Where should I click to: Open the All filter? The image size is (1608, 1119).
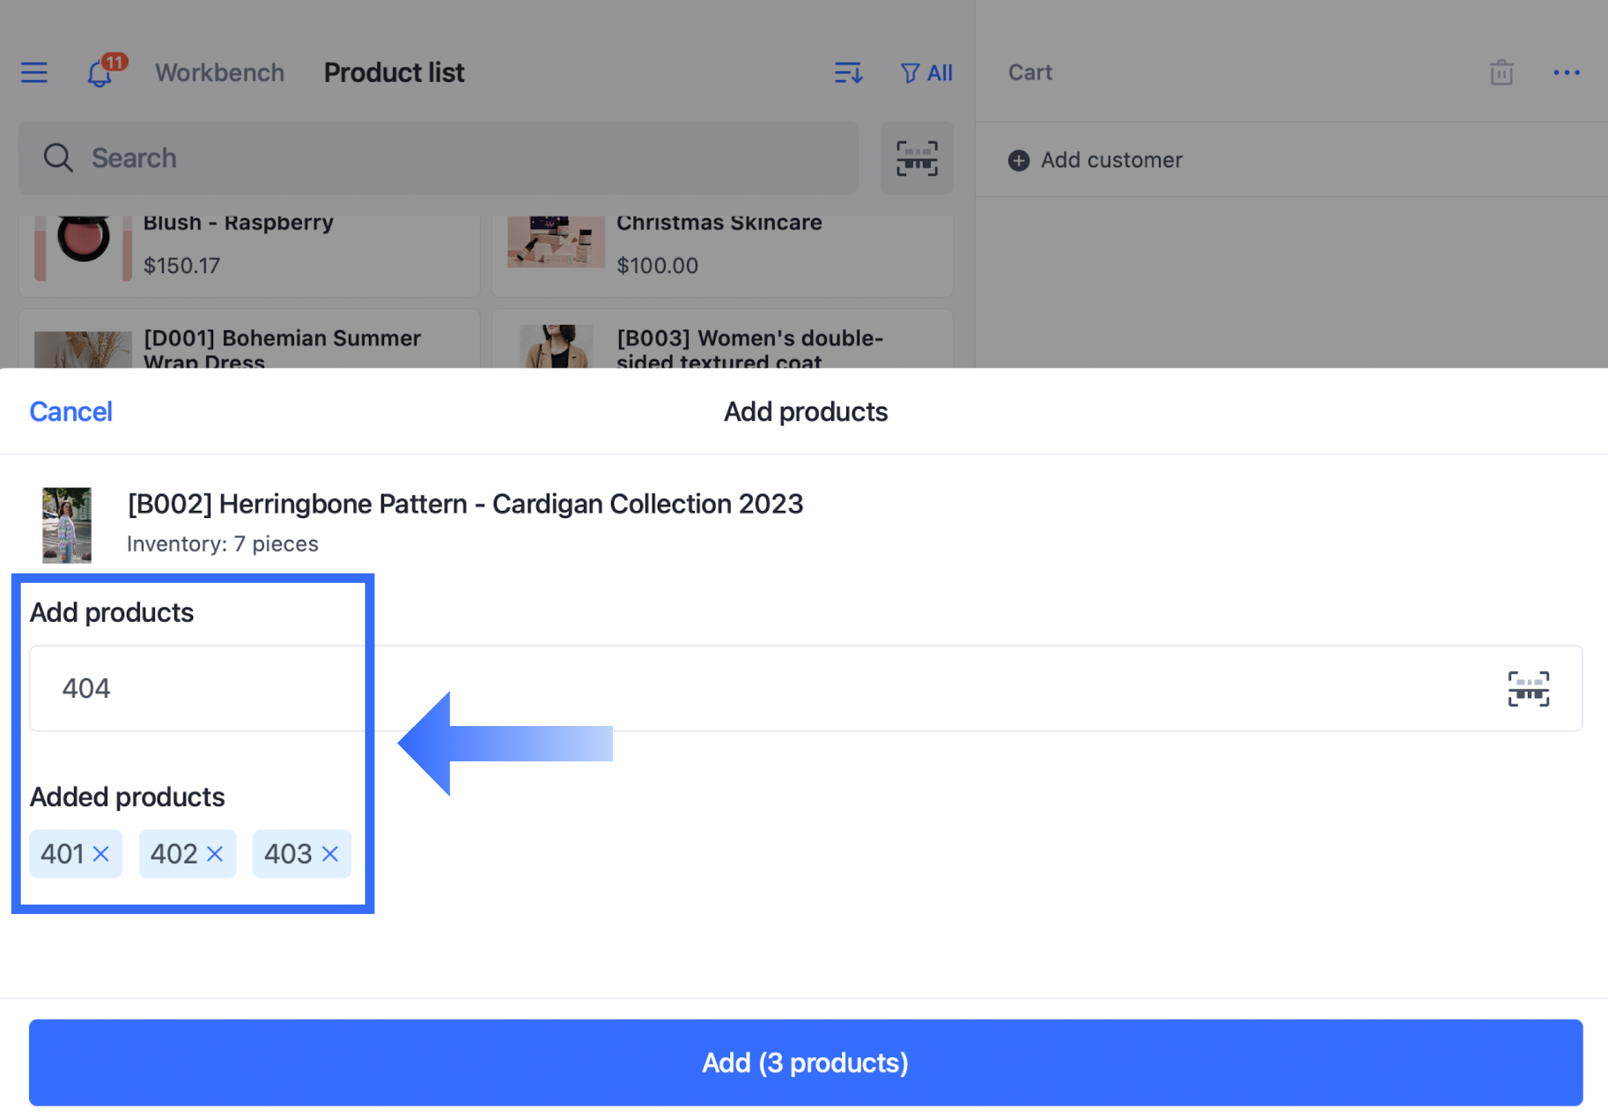pos(926,73)
